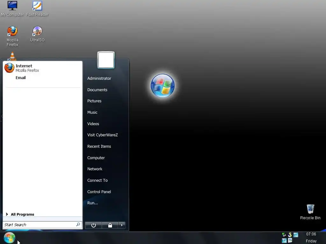Open Internet Mozilla Firefox entry
This screenshot has height=244, width=326.
pyautogui.click(x=43, y=68)
